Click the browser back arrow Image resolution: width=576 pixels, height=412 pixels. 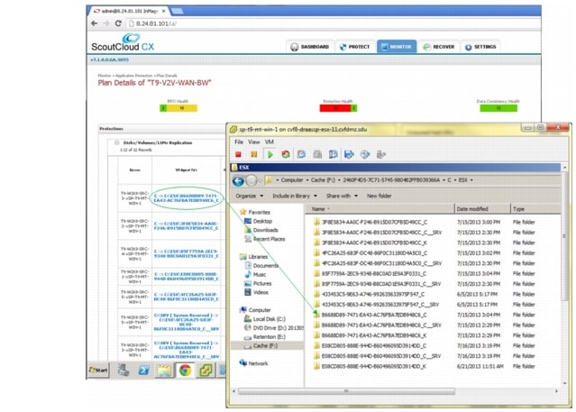pos(95,23)
